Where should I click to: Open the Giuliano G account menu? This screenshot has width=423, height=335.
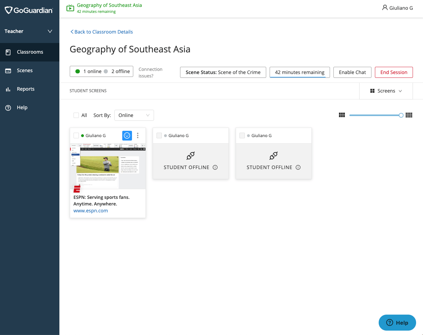click(x=398, y=8)
